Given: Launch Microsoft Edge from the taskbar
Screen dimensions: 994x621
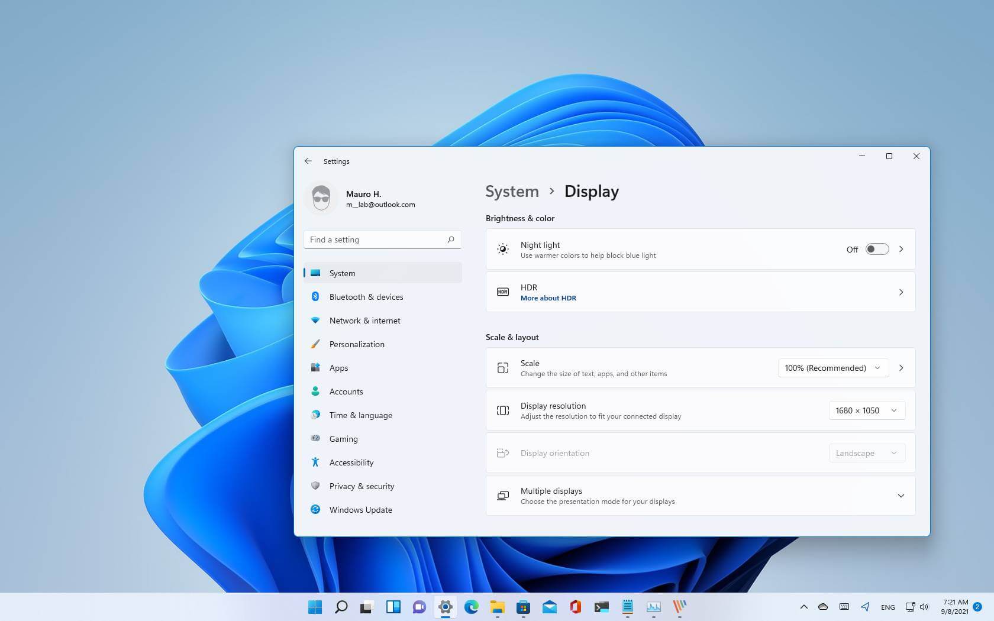Looking at the screenshot, I should coord(471,607).
